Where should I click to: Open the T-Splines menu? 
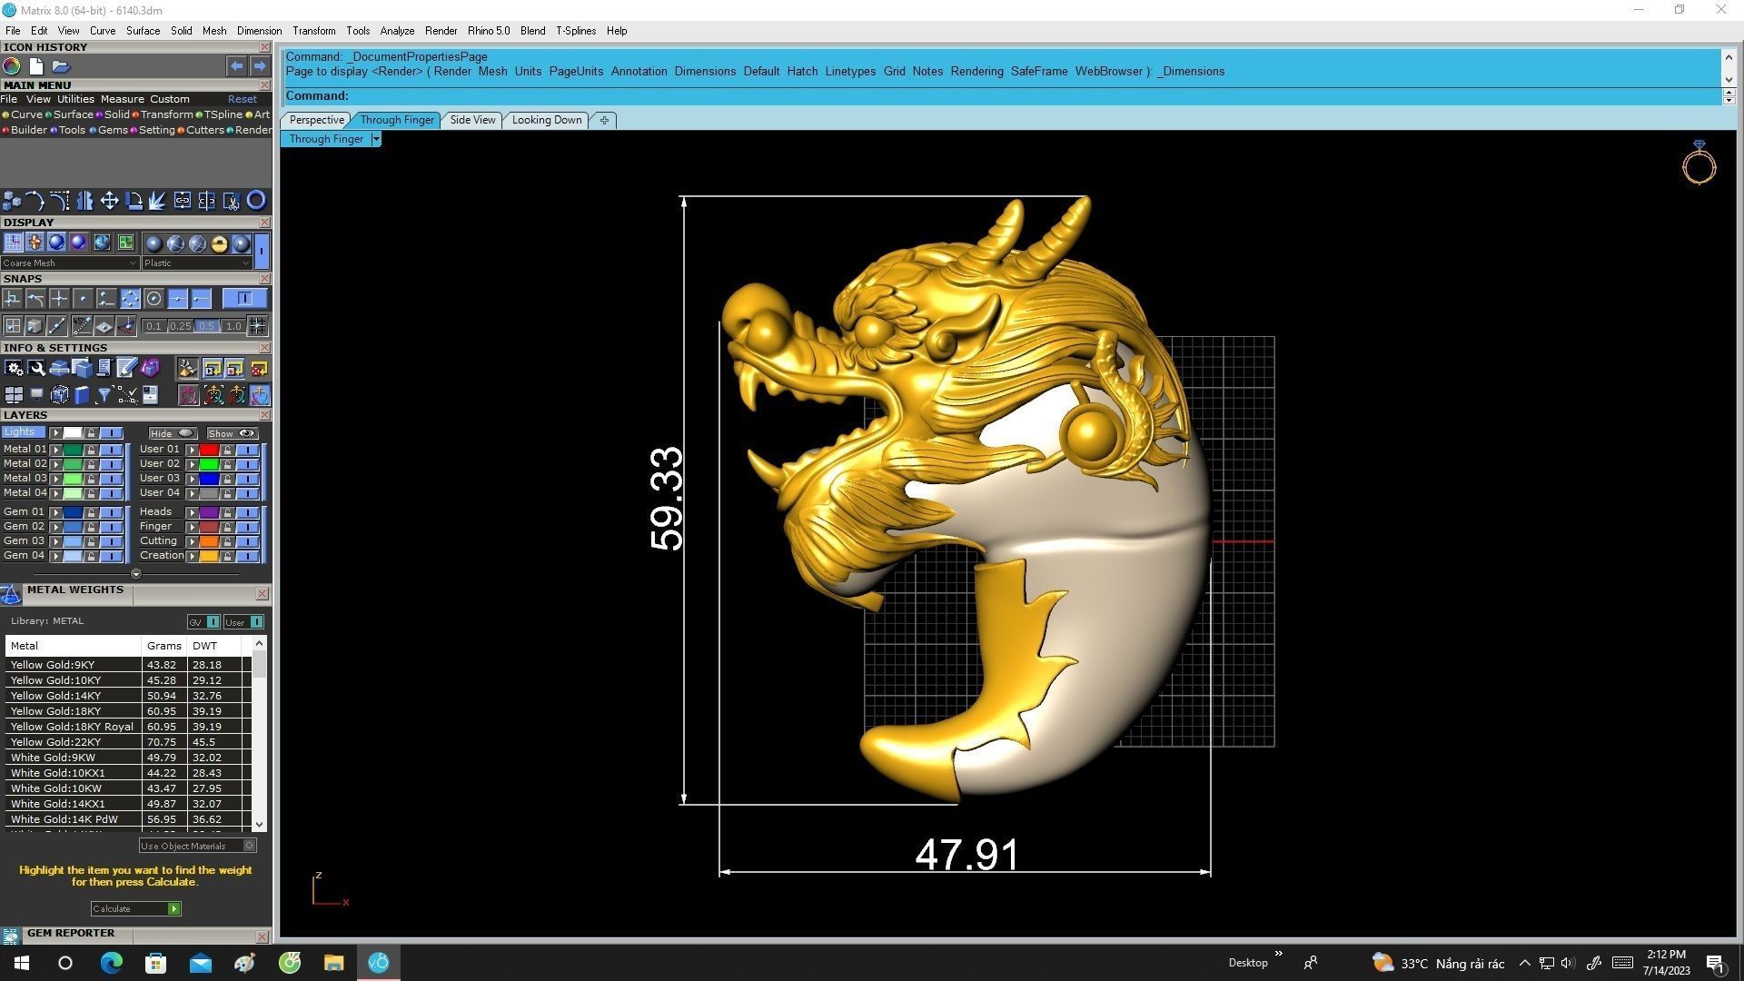576,31
